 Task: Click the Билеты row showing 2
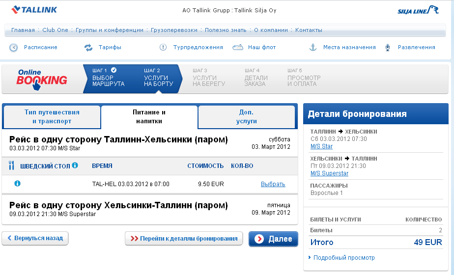tap(376, 230)
